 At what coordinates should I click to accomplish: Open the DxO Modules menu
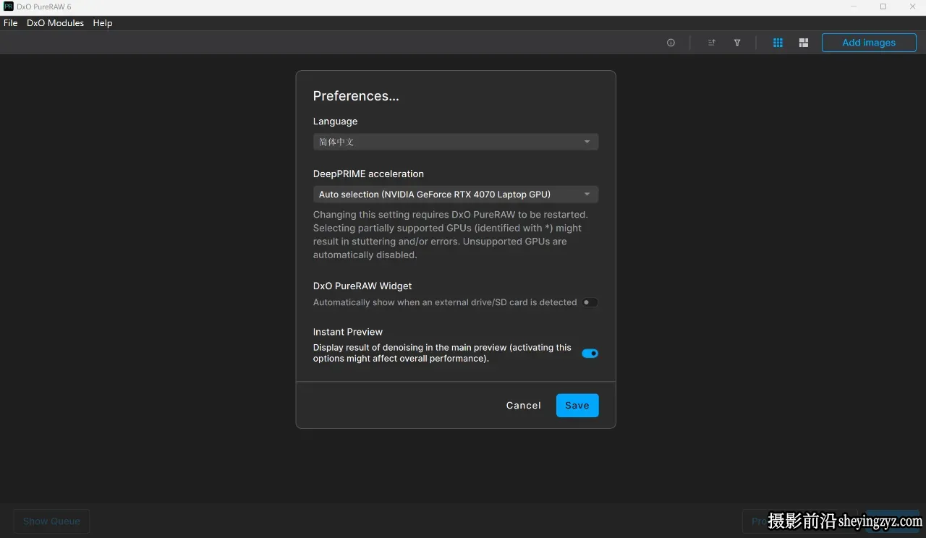tap(55, 23)
